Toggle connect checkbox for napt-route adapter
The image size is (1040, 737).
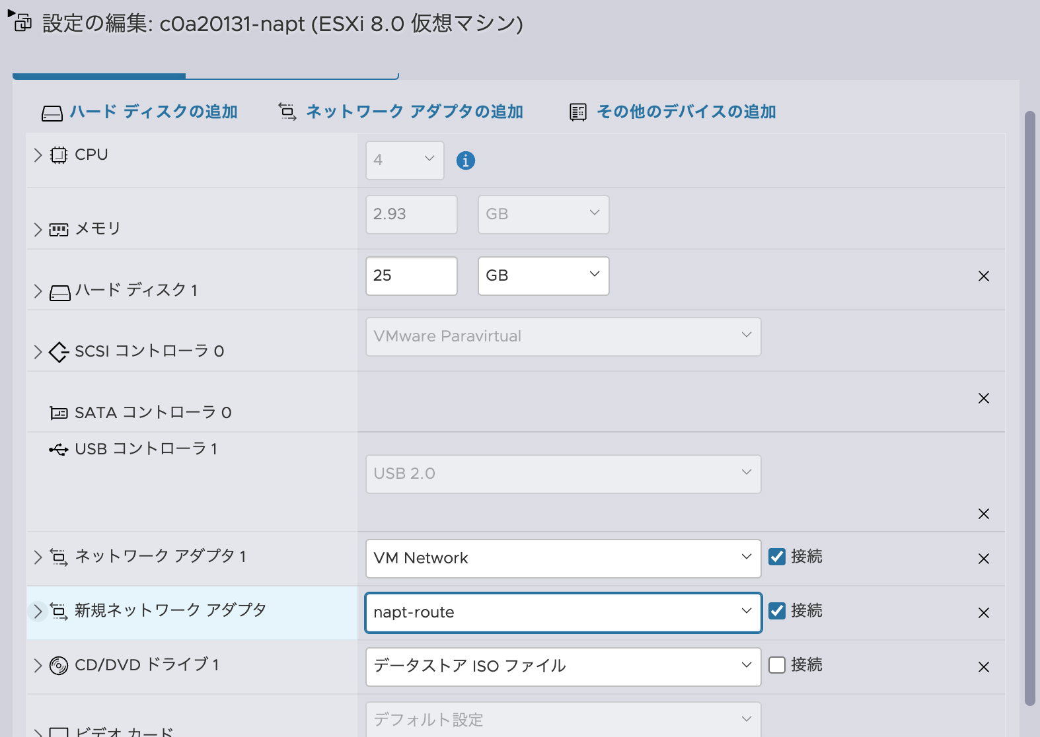[x=777, y=611]
